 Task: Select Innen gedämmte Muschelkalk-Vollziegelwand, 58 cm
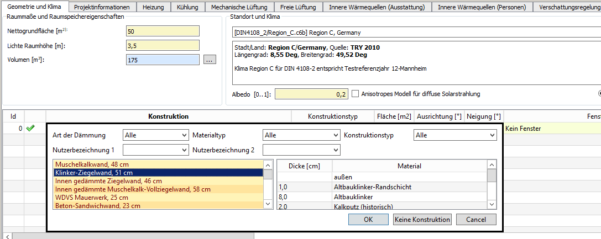click(x=159, y=189)
